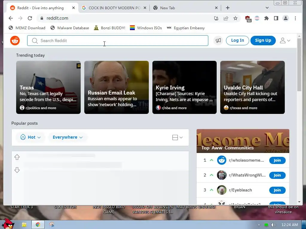The width and height of the screenshot is (306, 229).
Task: Click the page vertical scrollbar thumb
Action: click(299, 65)
